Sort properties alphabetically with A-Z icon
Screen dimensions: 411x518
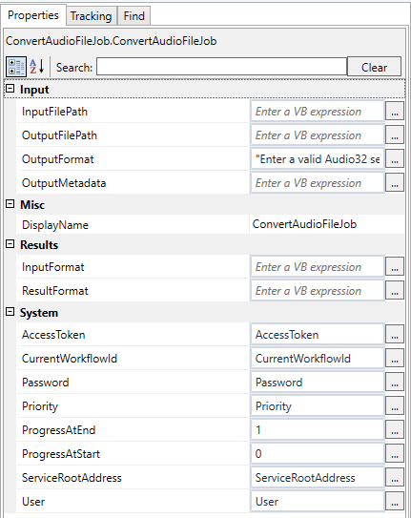[37, 67]
